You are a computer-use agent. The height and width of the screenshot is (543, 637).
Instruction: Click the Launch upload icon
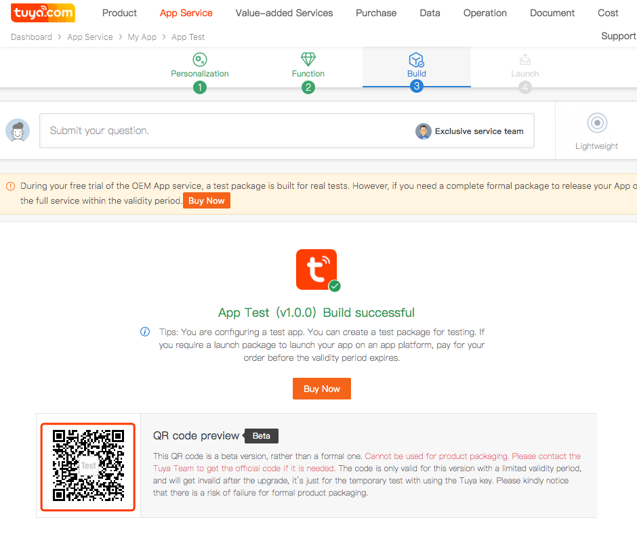525,60
